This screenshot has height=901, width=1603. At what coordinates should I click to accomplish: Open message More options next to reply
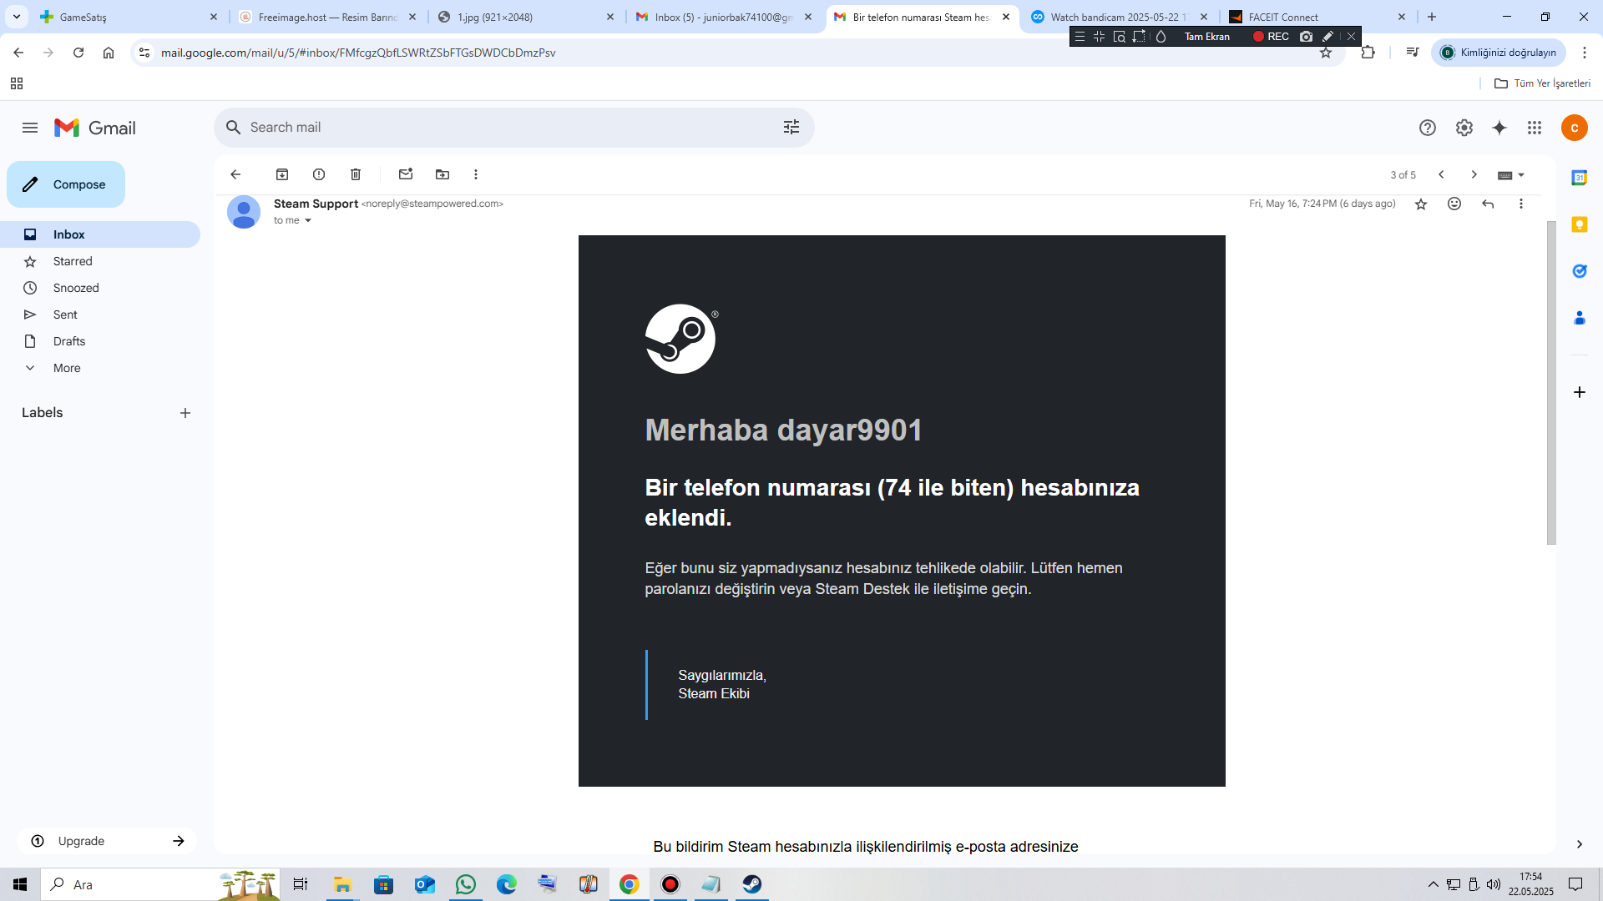[x=1521, y=204]
